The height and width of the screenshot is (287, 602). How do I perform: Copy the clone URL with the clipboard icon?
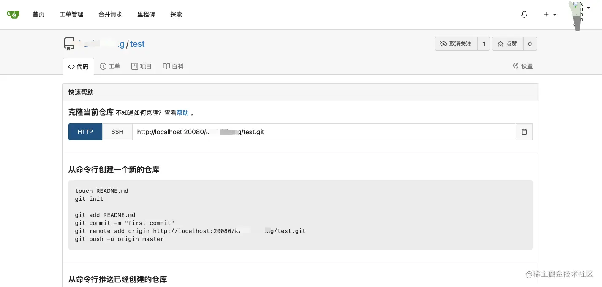click(x=524, y=132)
